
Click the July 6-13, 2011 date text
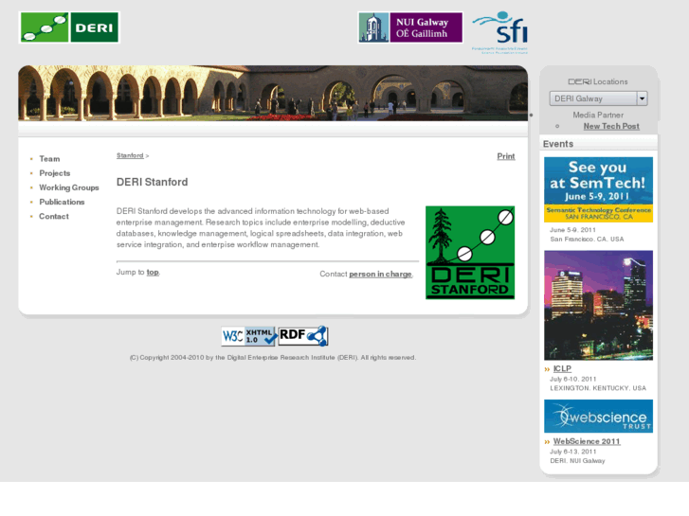pyautogui.click(x=573, y=452)
